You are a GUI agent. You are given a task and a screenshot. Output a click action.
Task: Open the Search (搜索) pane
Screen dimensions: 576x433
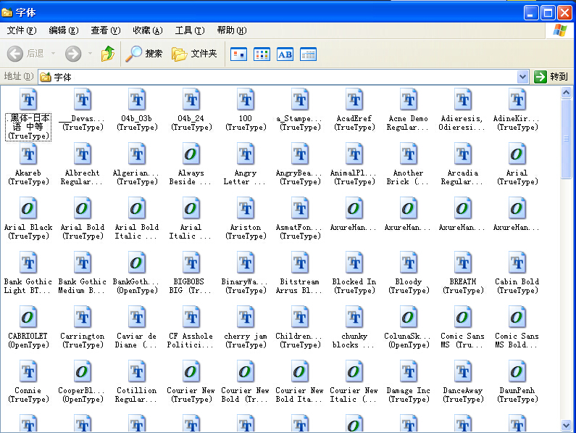144,54
